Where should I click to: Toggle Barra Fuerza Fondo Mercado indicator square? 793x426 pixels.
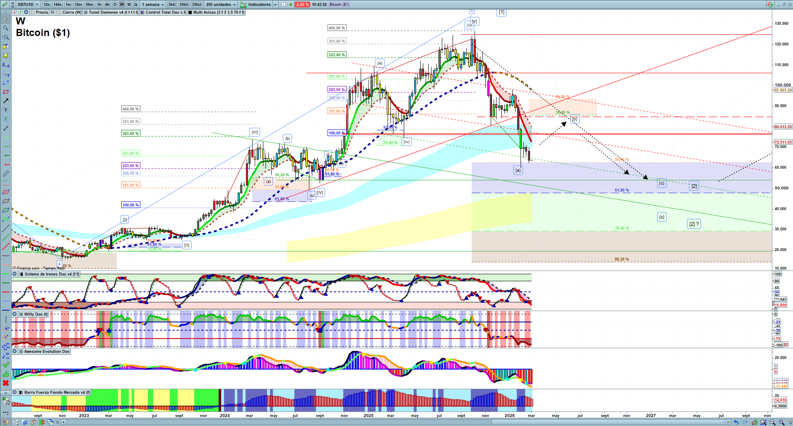pos(21,392)
